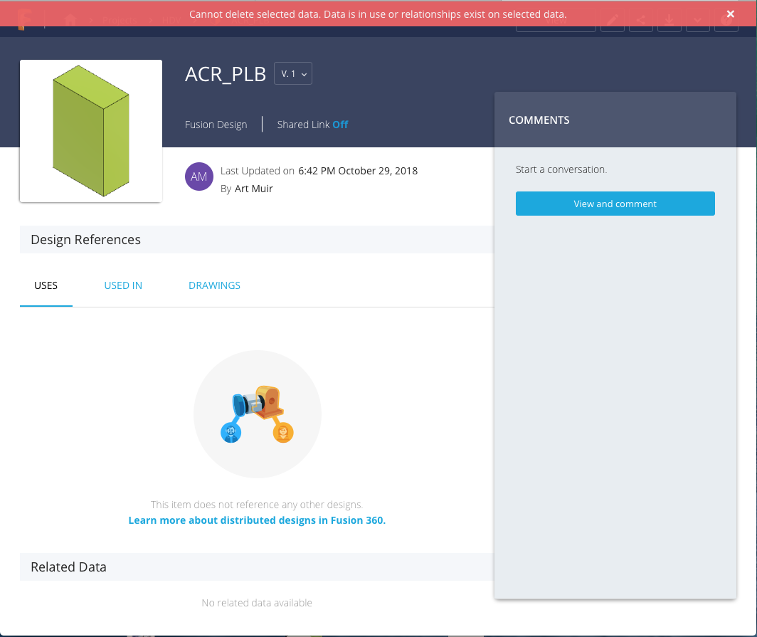Image resolution: width=757 pixels, height=637 pixels.
Task: Click the 'Cannot delete selected data' error message
Action: pyautogui.click(x=378, y=14)
